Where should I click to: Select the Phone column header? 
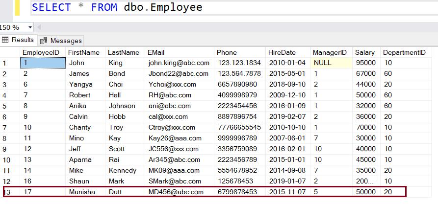(x=227, y=52)
